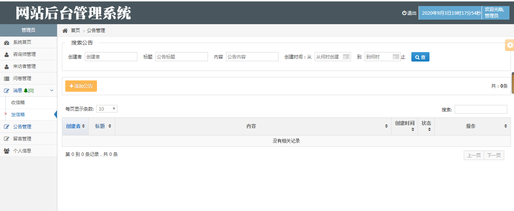This screenshot has width=514, height=211.
Task: Sort by 创建者 column arrows
Action: (83, 126)
